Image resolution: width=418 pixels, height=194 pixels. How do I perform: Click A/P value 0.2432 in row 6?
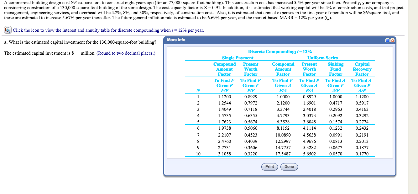[362, 128]
